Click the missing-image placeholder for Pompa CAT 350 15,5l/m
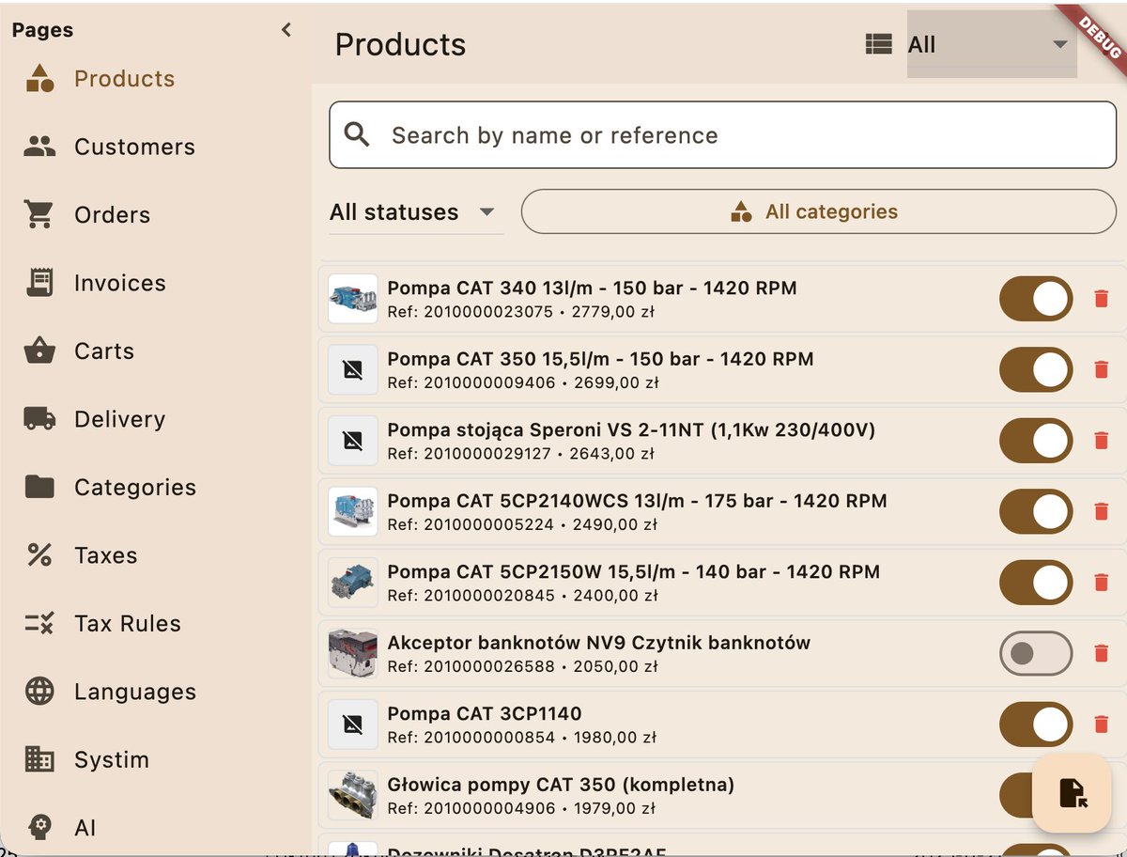The image size is (1127, 857). tap(353, 369)
